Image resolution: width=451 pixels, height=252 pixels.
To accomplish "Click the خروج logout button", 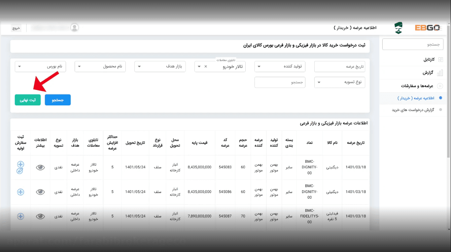I will pos(16,28).
